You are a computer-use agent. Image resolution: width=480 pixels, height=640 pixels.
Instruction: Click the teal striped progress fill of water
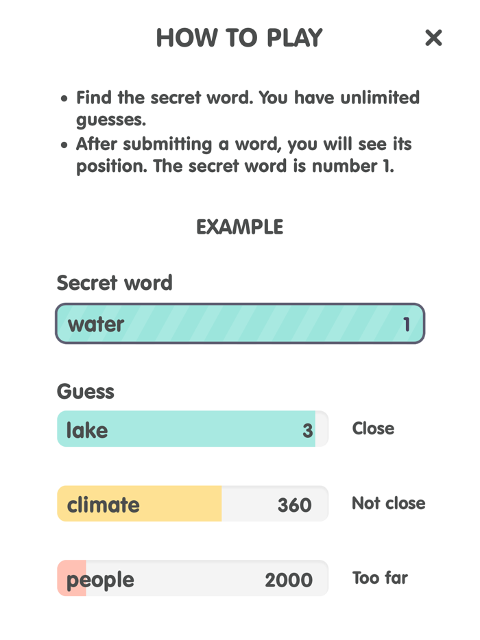pos(240,323)
